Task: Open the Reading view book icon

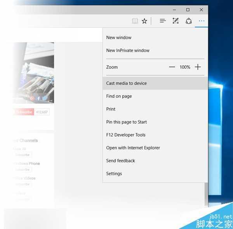Action: (x=135, y=21)
